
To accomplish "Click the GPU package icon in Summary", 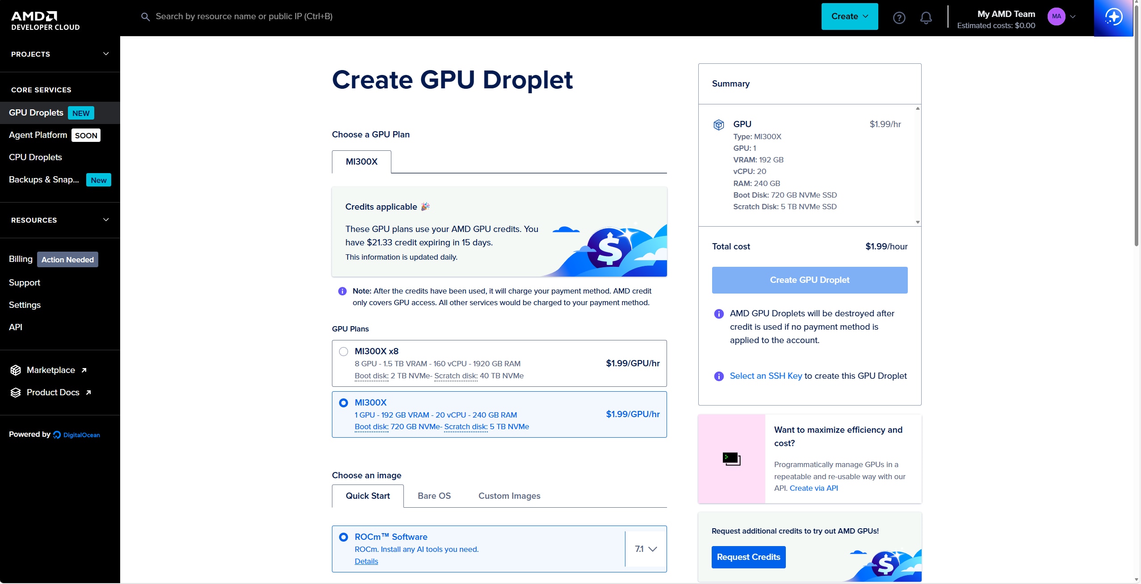I will tap(718, 124).
